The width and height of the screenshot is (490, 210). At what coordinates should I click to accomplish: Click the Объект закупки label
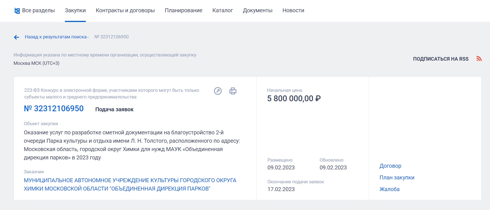click(41, 124)
